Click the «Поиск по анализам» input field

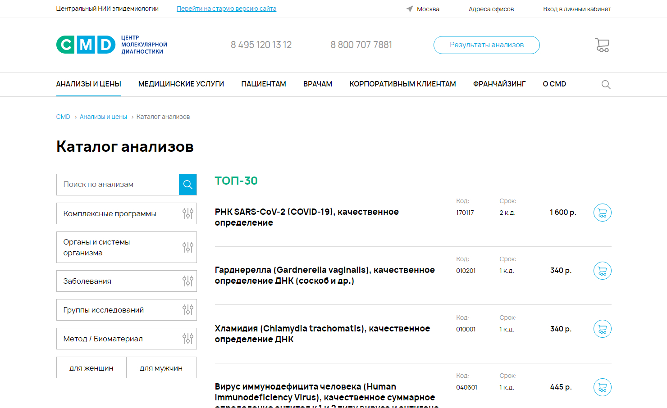click(x=118, y=185)
